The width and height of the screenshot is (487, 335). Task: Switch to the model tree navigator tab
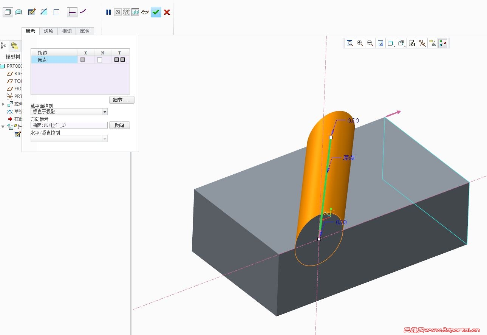coord(4,46)
